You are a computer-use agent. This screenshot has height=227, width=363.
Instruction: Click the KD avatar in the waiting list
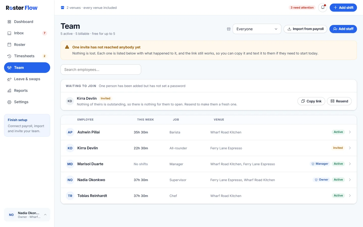[x=70, y=101]
